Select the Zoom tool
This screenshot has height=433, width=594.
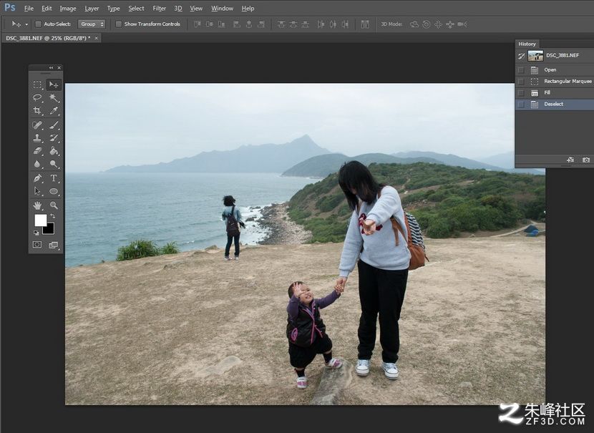pos(54,205)
